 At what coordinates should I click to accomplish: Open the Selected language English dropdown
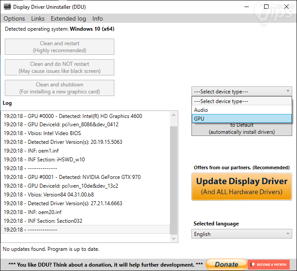242,234
